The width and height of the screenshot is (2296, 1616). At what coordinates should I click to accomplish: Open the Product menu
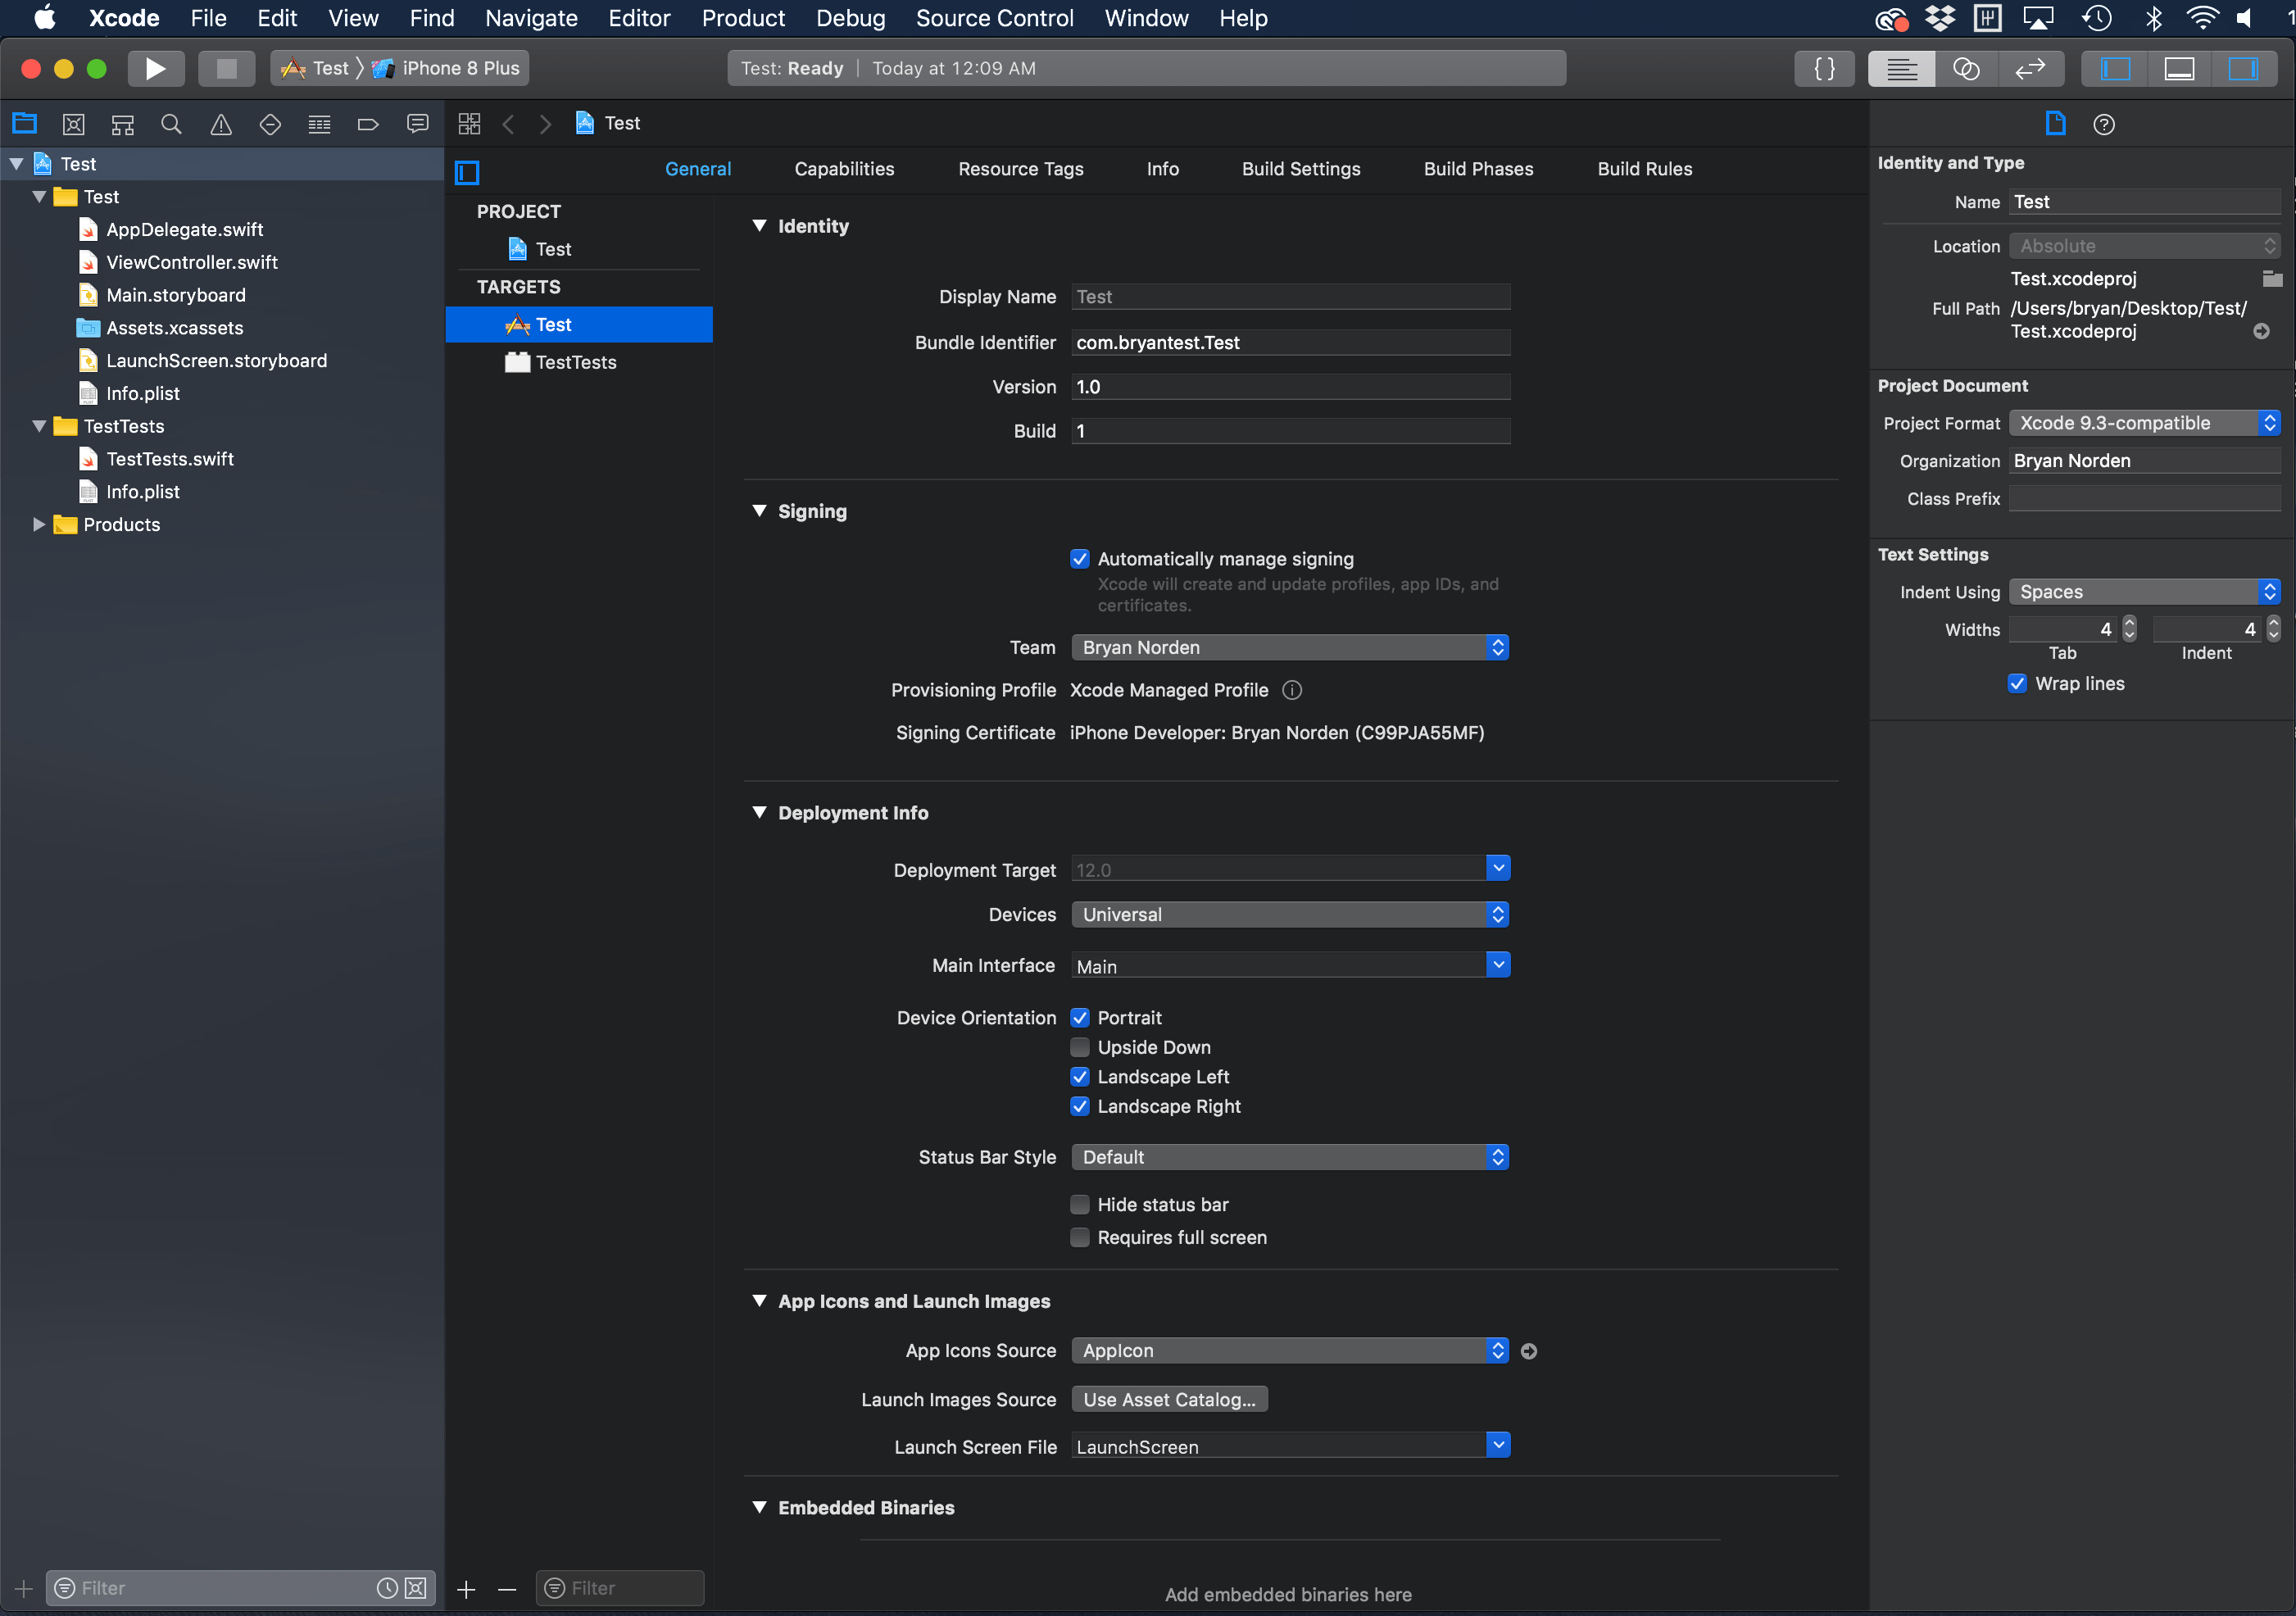point(742,18)
